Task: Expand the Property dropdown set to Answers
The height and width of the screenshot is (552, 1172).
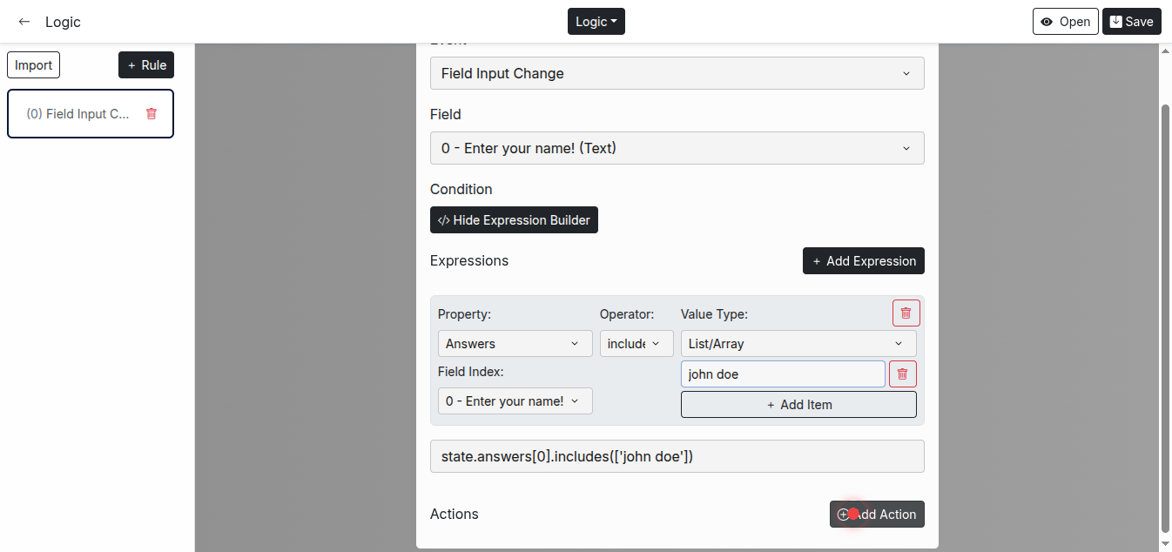Action: 515,344
